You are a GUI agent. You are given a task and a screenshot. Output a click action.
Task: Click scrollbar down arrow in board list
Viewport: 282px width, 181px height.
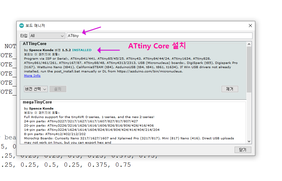pos(249,141)
